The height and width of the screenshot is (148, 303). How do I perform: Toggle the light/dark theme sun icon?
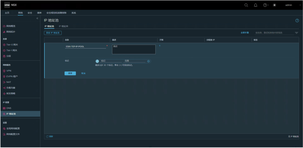[274, 5]
